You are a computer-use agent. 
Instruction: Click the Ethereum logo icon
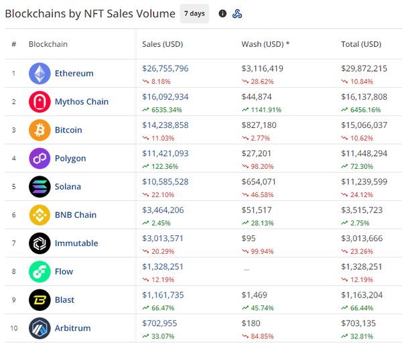pyautogui.click(x=40, y=74)
